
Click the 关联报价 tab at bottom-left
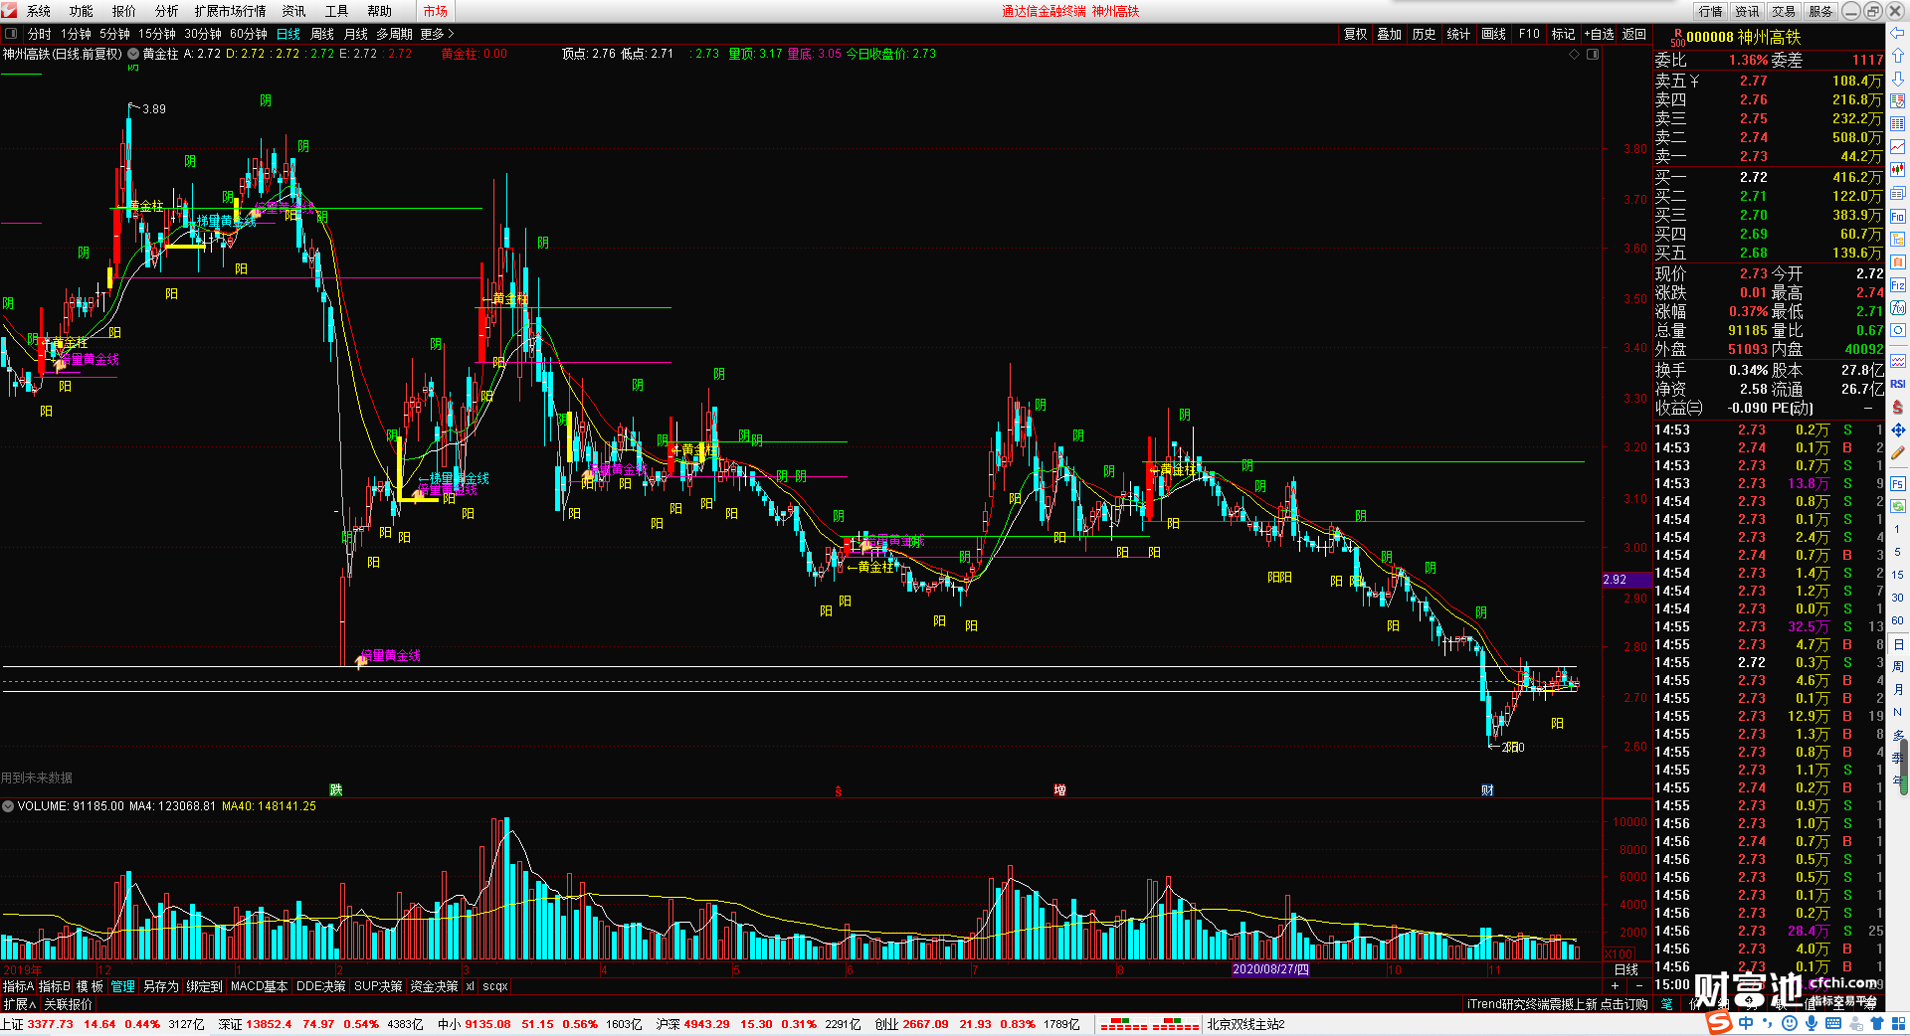point(69,1004)
